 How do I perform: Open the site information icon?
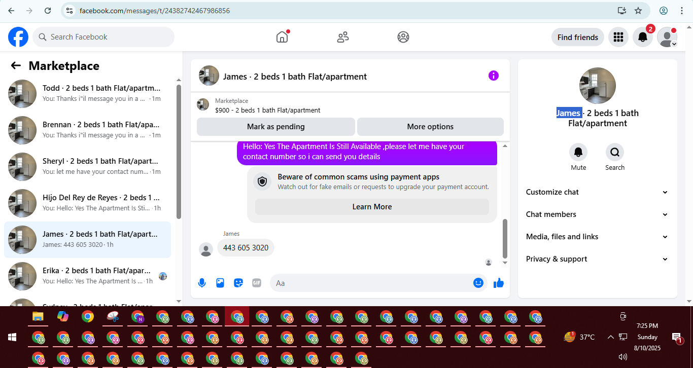point(70,10)
